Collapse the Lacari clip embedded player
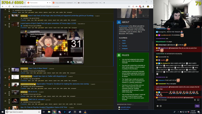Screen dimensions: 202x114 coord(21,26)
